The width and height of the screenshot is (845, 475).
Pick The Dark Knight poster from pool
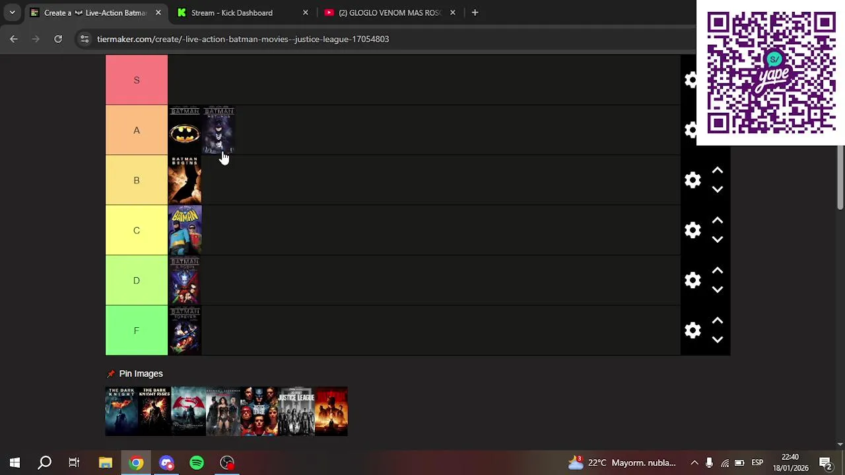pyautogui.click(x=122, y=411)
